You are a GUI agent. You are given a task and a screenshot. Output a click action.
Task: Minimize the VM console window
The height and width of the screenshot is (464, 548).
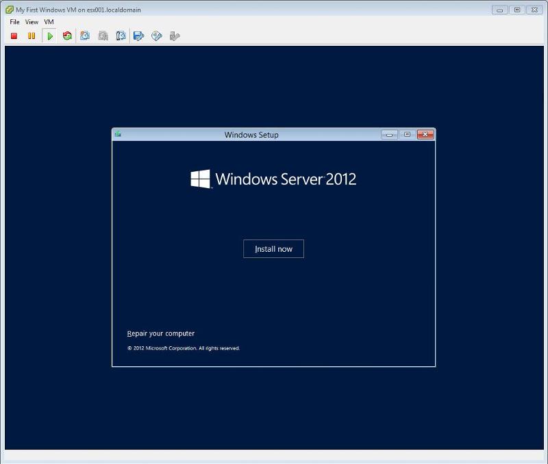[500, 10]
